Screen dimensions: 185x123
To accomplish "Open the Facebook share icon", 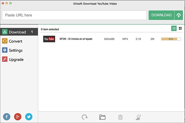I will click(x=7, y=117).
